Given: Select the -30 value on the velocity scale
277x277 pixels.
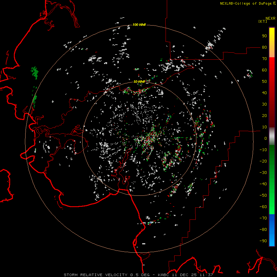Looking at the screenshot, I should coord(263,173).
